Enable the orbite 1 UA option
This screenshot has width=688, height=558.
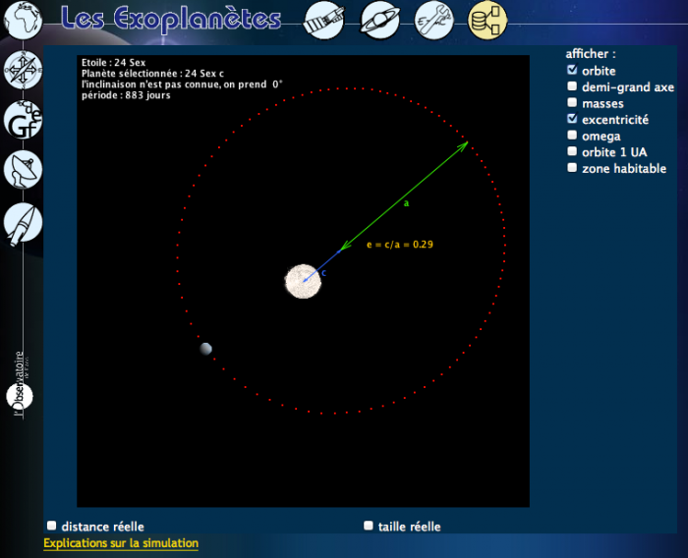click(x=572, y=152)
